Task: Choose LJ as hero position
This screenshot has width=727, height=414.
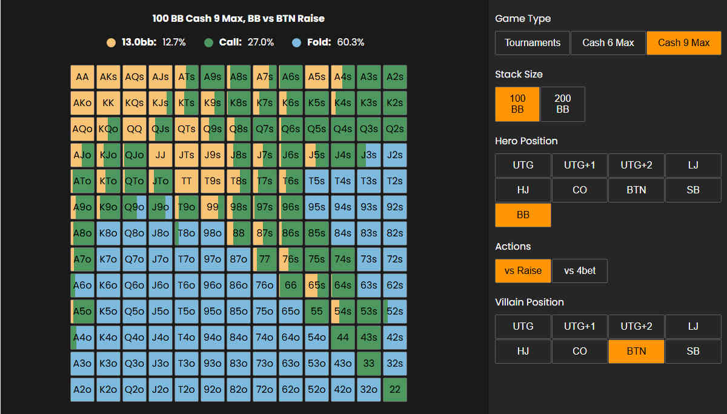Action: tap(693, 165)
